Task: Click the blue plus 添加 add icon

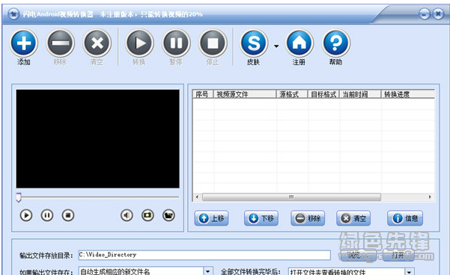Action: tap(24, 43)
